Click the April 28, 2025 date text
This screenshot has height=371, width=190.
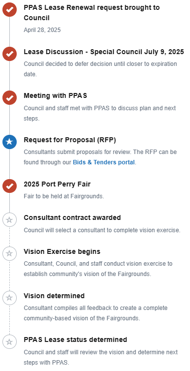(x=42, y=30)
